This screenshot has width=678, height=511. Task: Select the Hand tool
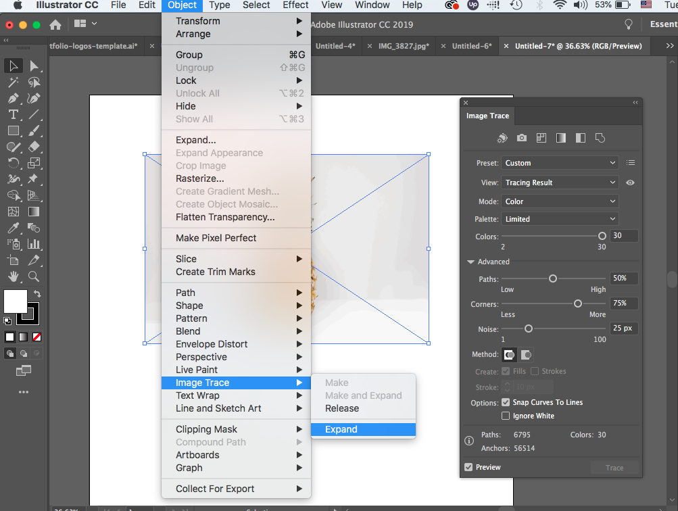pyautogui.click(x=14, y=276)
